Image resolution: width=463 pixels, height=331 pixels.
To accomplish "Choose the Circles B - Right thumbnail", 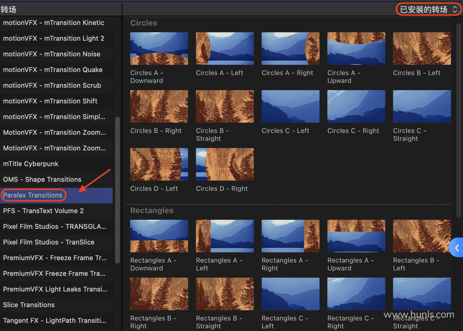I will 159,106.
